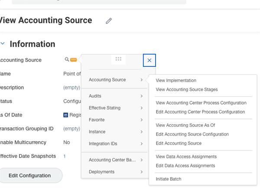
Task: Expand the Accounting Source menu arrow
Action: pos(141,80)
